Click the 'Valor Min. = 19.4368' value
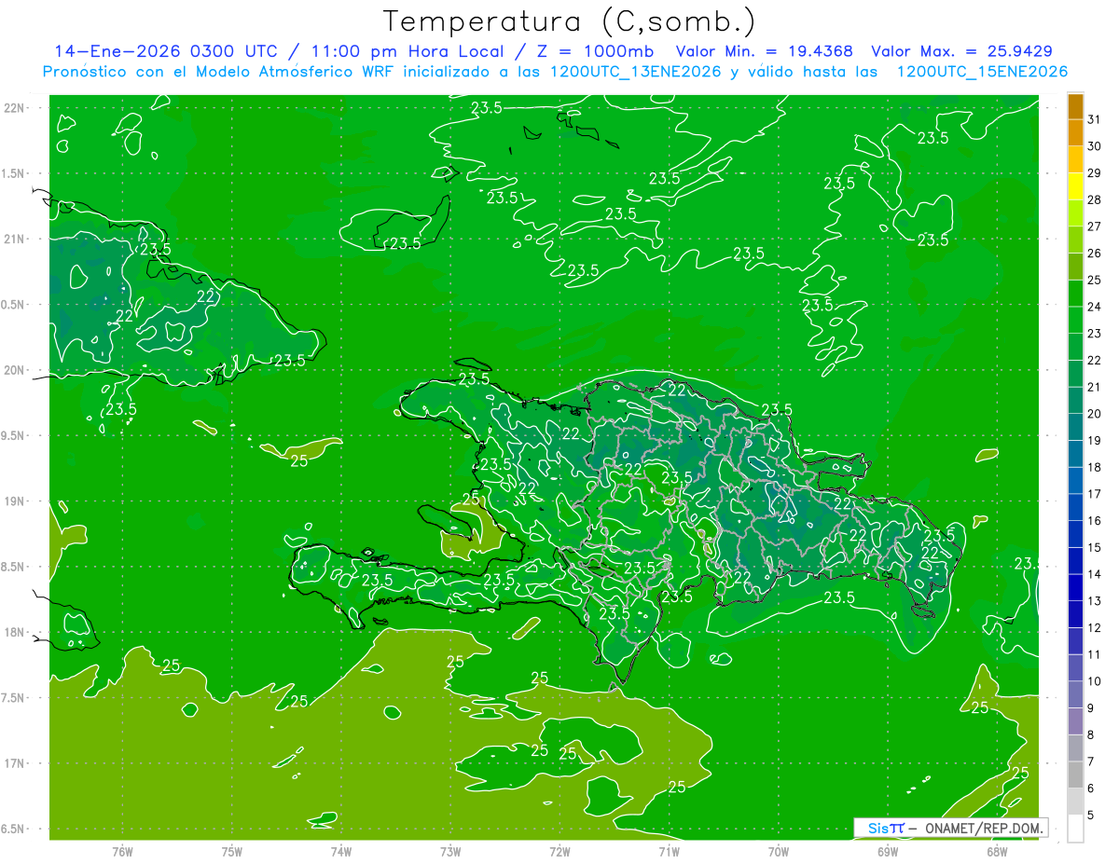 pos(765,51)
